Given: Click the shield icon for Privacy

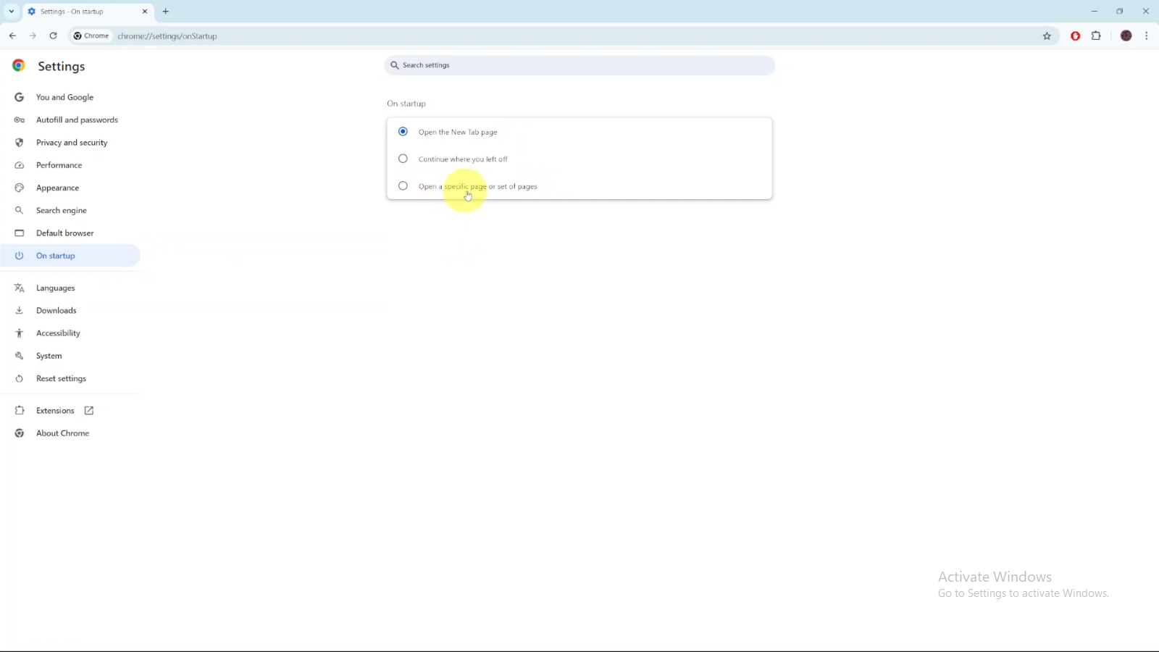Looking at the screenshot, I should (x=20, y=143).
